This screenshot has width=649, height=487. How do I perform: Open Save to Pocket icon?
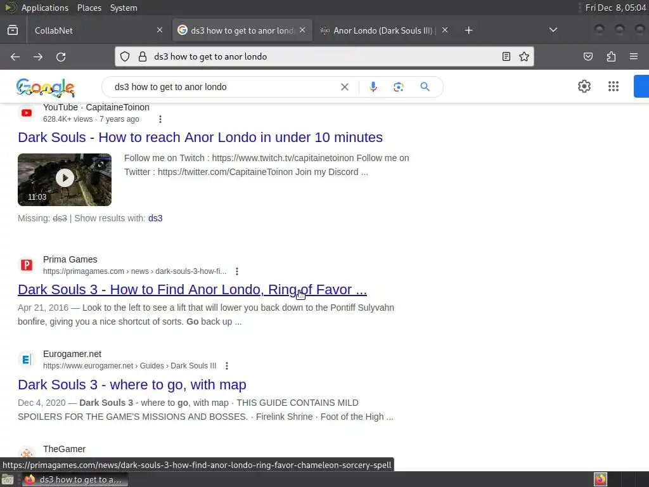pos(588,56)
